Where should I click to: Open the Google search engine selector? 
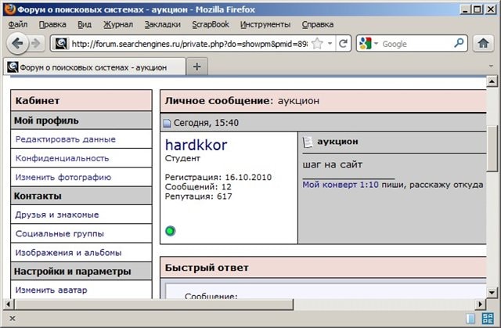(x=369, y=43)
